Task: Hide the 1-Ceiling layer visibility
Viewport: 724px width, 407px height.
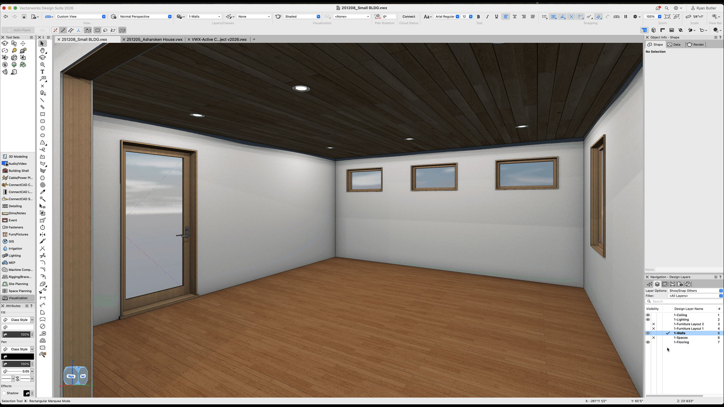Action: (648, 315)
